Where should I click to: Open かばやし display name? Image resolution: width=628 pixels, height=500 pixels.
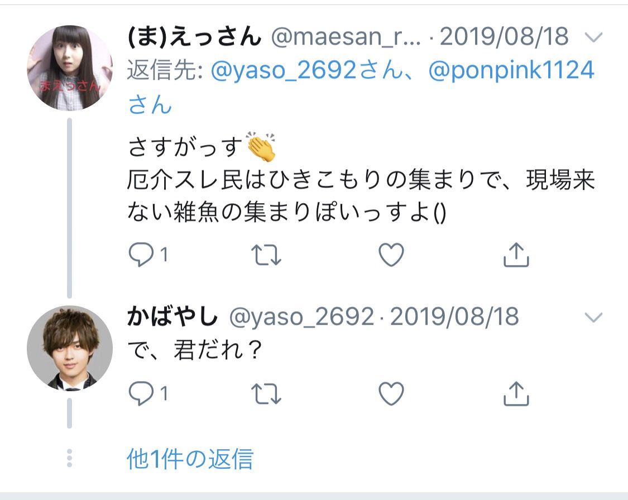[x=172, y=316]
